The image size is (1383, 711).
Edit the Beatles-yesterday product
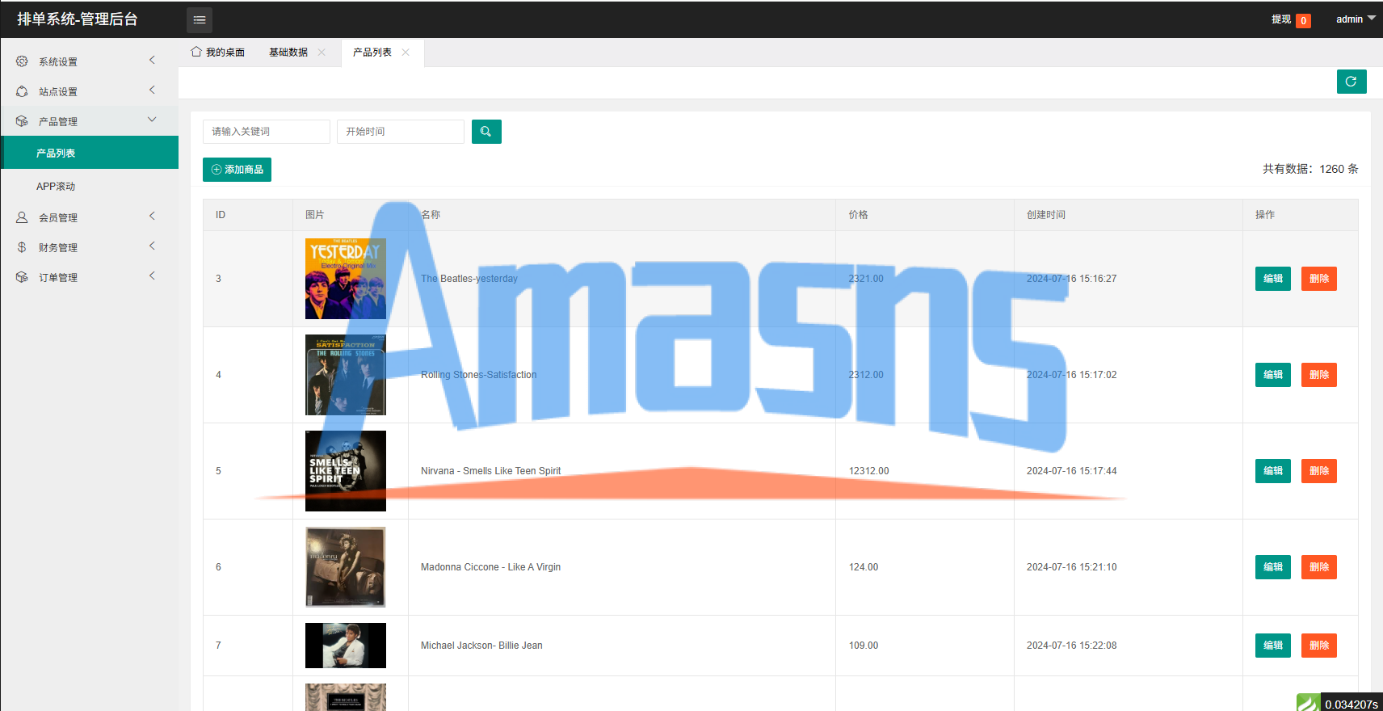(1273, 279)
